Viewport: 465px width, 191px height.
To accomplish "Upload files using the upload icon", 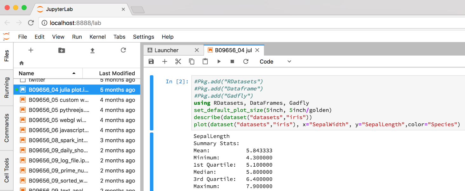I will tap(92, 50).
